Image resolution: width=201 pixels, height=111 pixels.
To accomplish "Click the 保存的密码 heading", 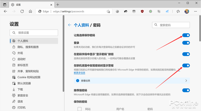I will 80,102.
